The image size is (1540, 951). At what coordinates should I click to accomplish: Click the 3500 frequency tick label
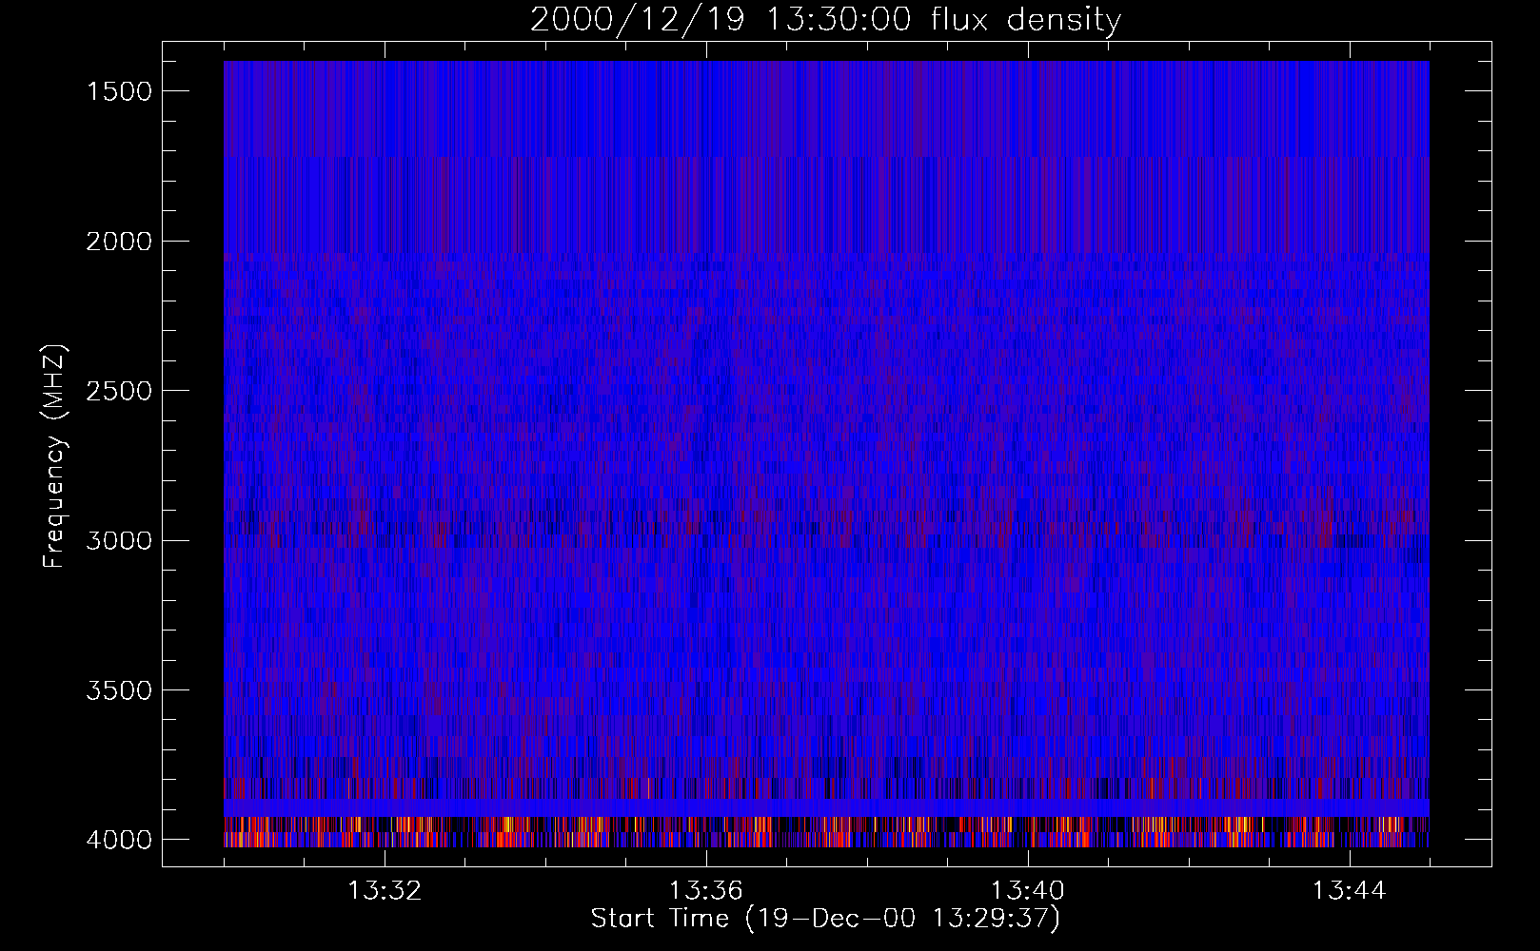pos(119,690)
